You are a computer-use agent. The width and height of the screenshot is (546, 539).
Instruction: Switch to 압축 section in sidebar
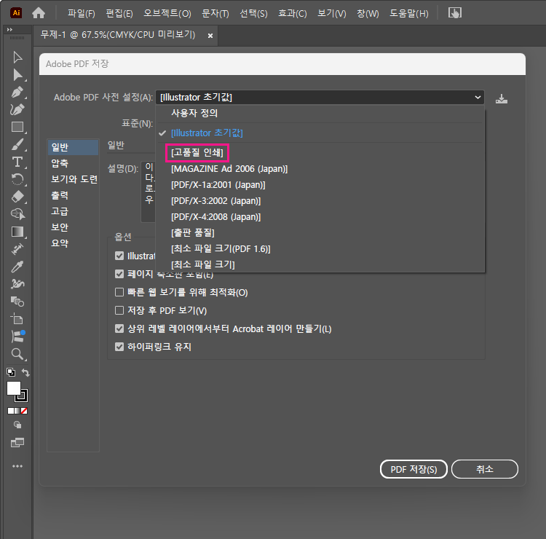(x=60, y=163)
